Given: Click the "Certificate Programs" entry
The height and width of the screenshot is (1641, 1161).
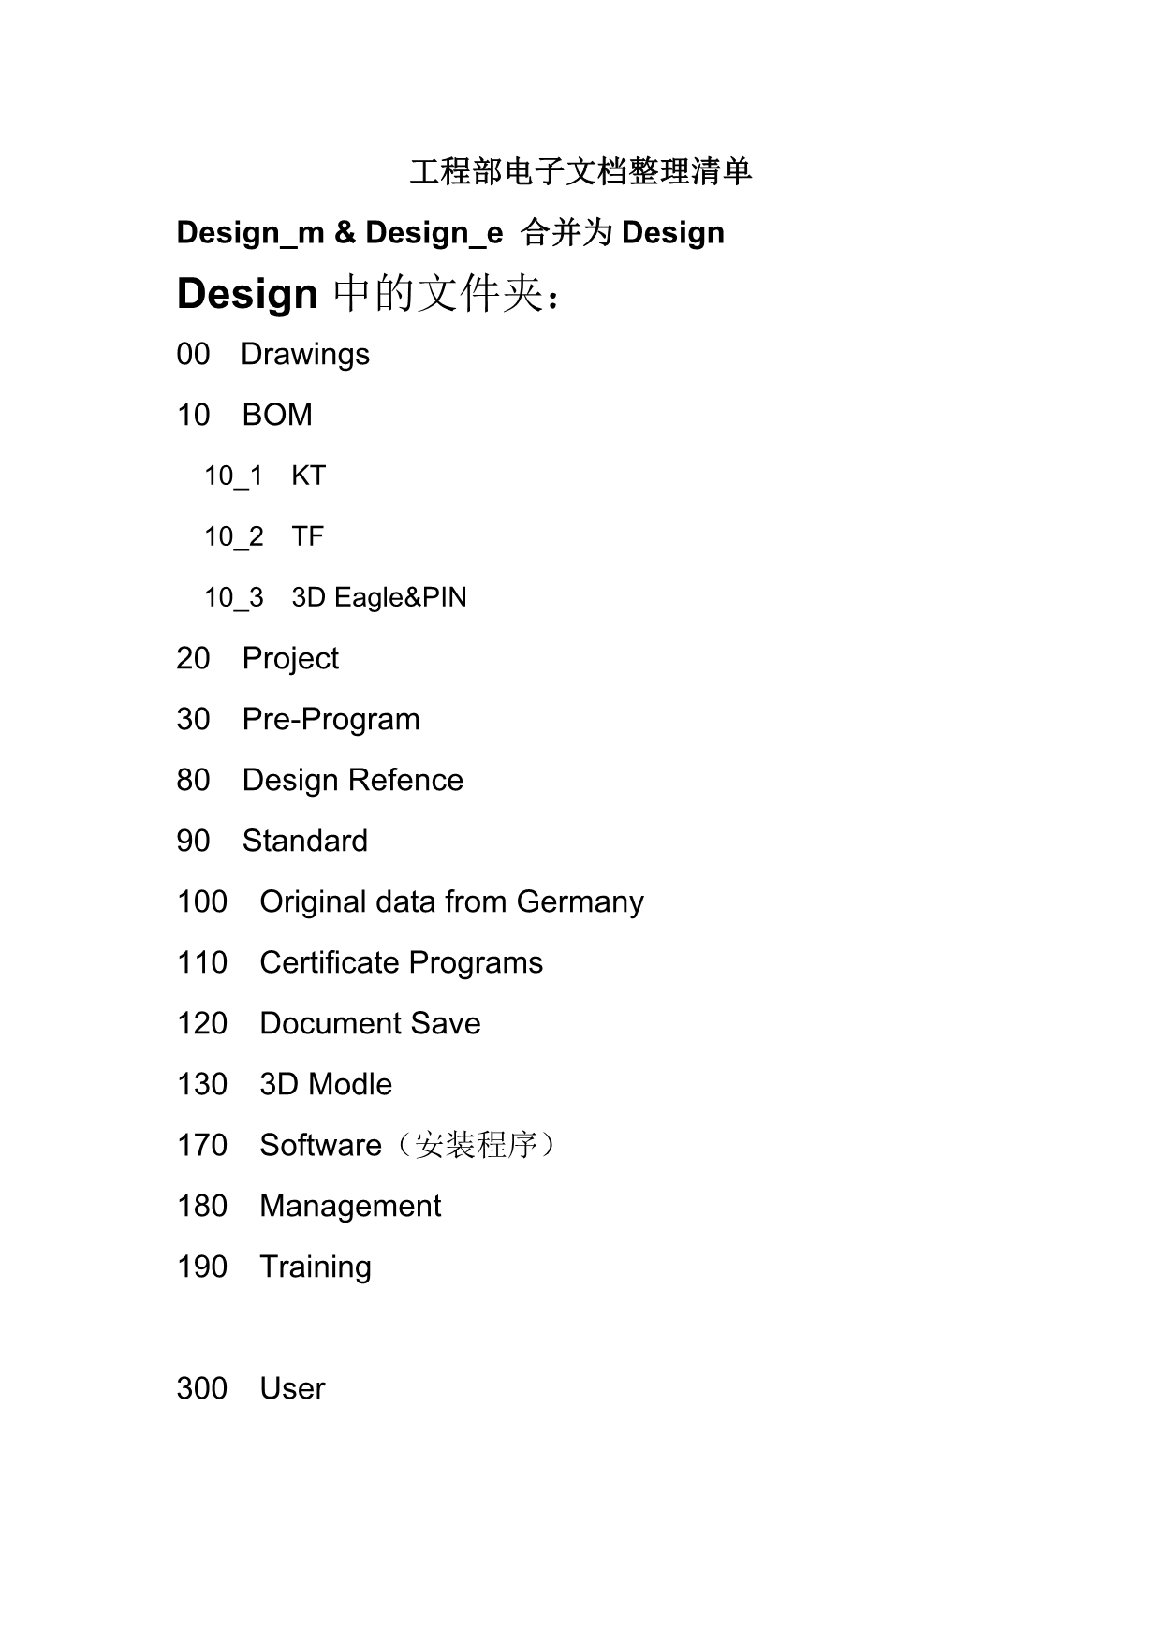Looking at the screenshot, I should click(401, 962).
